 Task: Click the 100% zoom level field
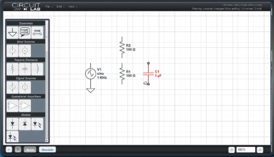click(x=246, y=150)
